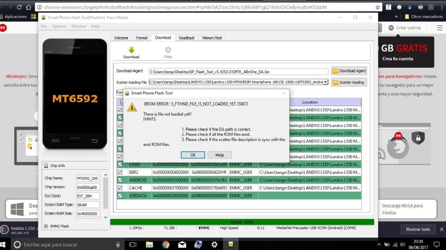Open the Mail app from taskbar

coord(182,245)
